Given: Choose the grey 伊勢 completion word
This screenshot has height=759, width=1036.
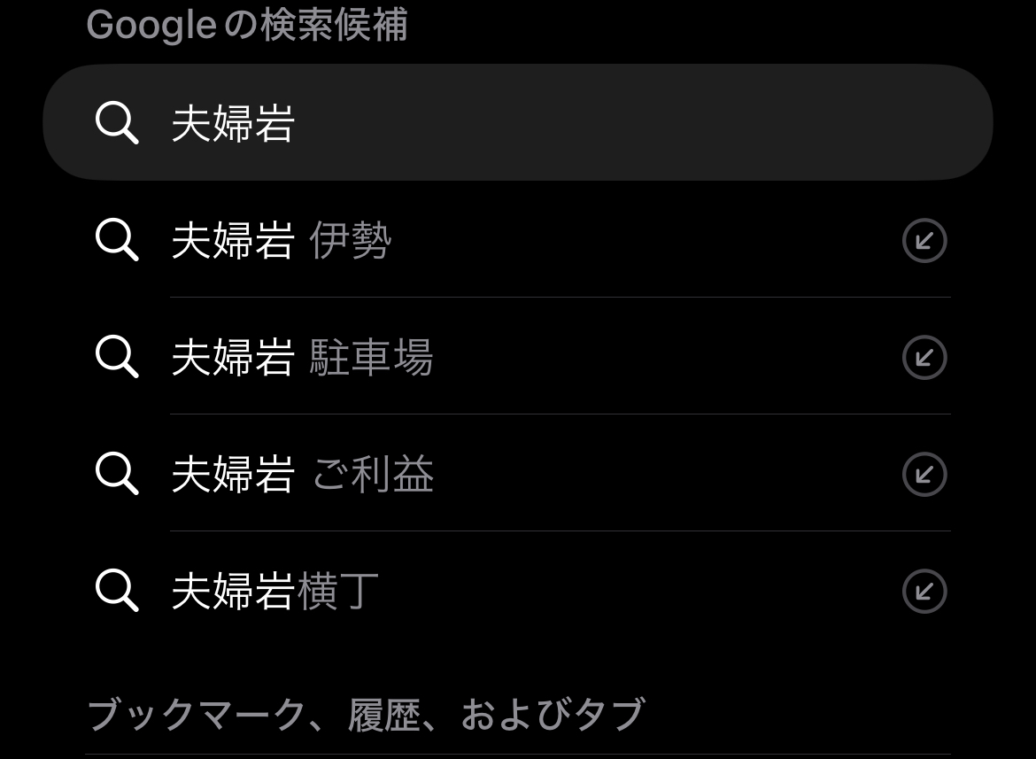Looking at the screenshot, I should pyautogui.click(x=351, y=240).
